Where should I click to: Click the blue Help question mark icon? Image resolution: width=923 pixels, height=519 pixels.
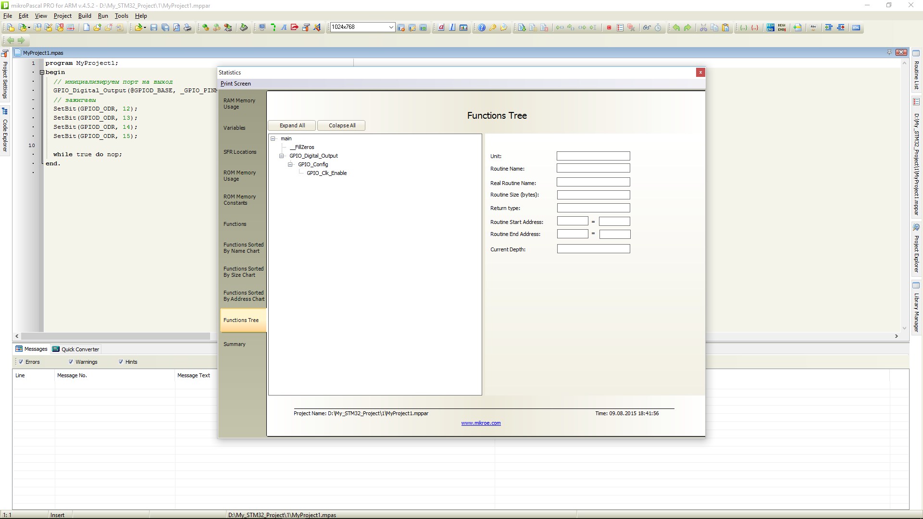pos(482,27)
